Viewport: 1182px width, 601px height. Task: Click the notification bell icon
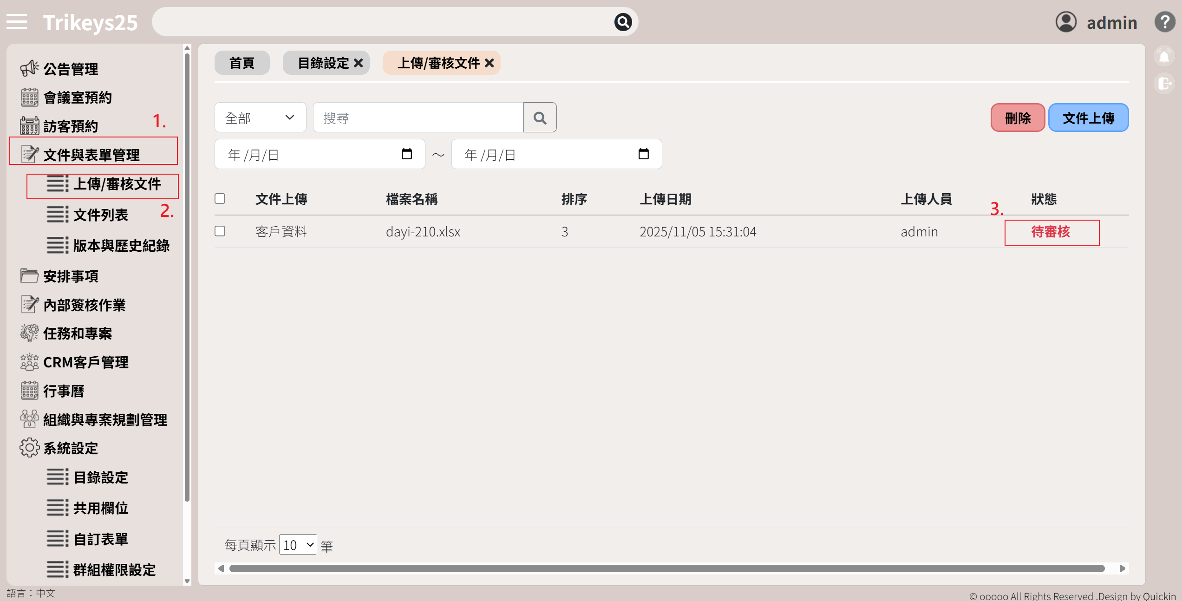coord(1164,57)
